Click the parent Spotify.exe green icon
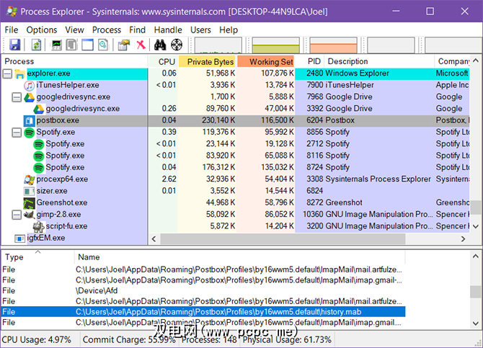483x348 pixels. pos(30,133)
